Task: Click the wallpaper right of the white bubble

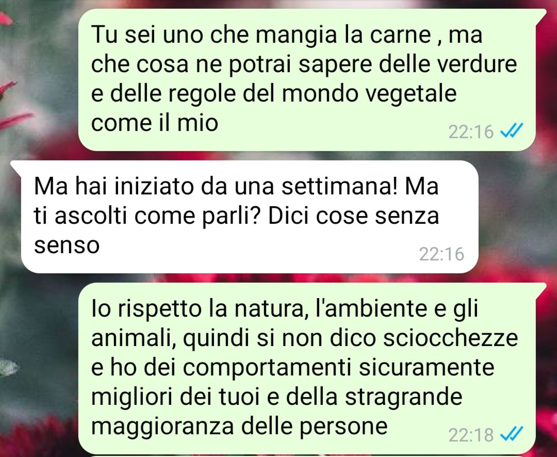Action: (x=518, y=217)
